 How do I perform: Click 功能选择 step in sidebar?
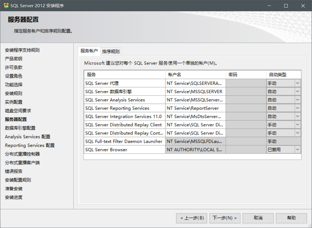[14, 85]
